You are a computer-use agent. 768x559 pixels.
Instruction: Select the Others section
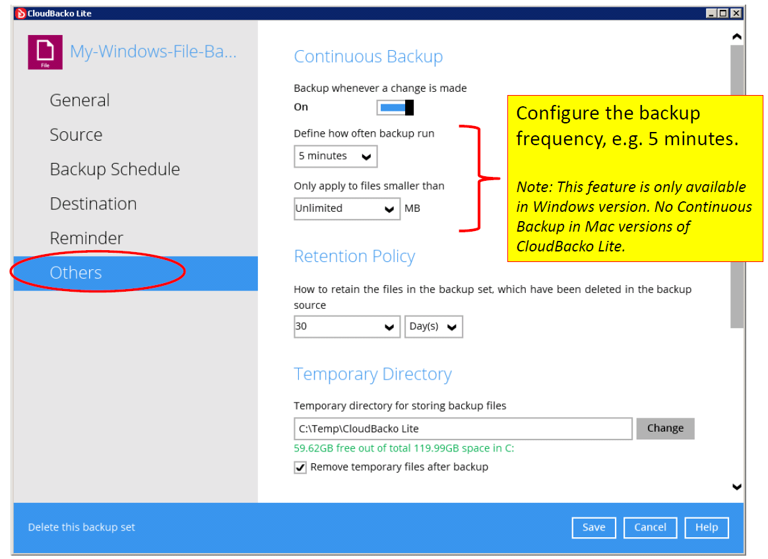(x=136, y=273)
